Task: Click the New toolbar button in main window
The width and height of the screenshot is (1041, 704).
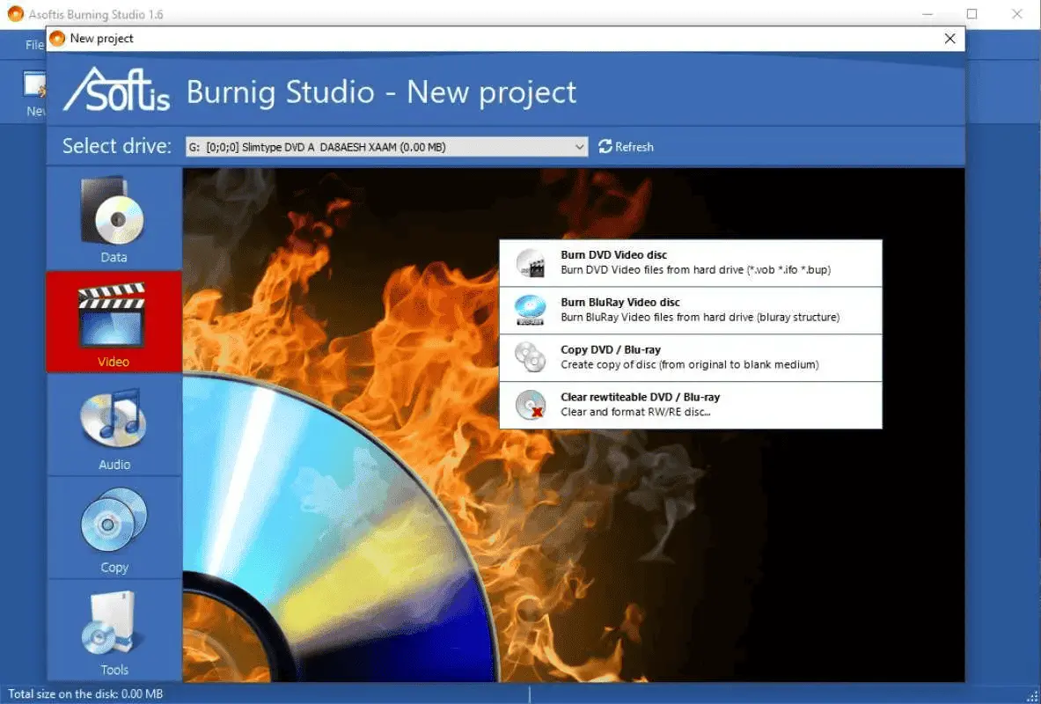Action: click(x=34, y=93)
